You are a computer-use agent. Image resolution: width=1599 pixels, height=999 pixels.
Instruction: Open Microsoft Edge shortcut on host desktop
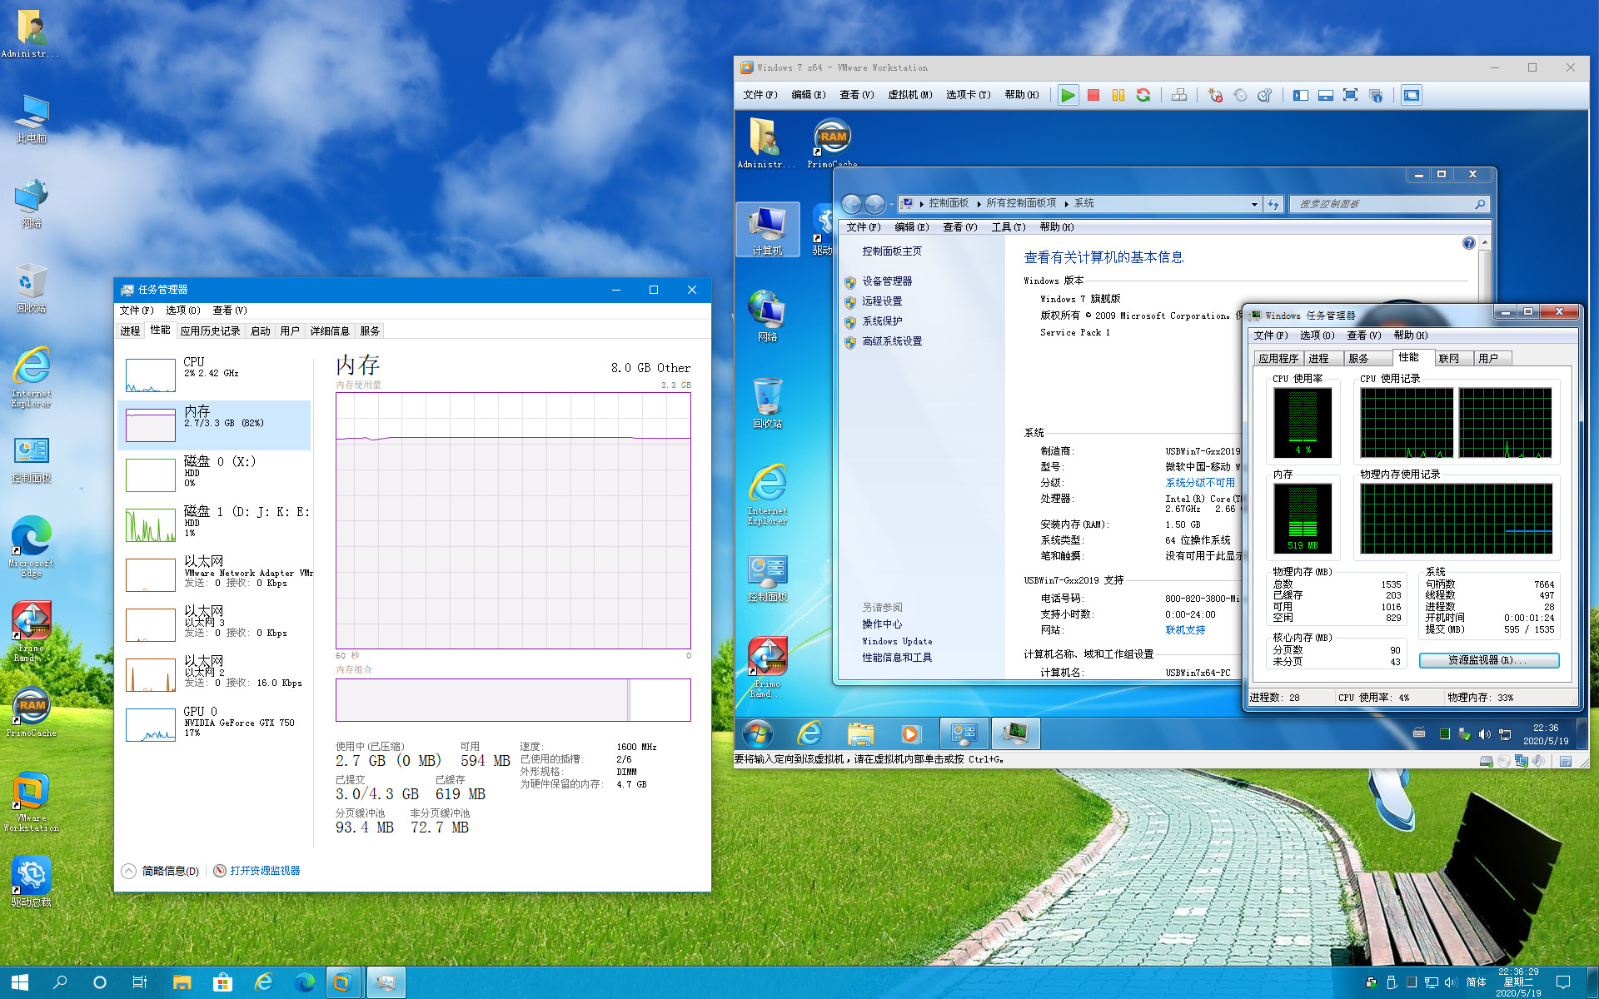pos(31,546)
